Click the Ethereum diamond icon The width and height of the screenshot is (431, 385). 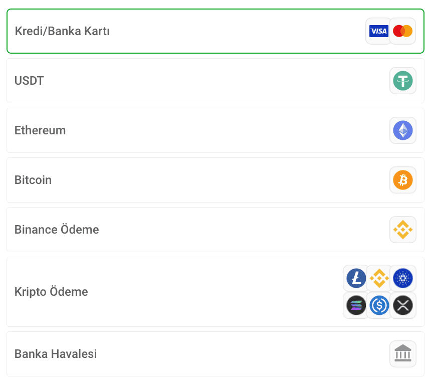403,130
